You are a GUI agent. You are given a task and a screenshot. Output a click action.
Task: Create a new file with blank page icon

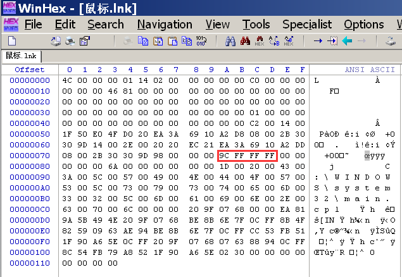pyautogui.click(x=11, y=41)
